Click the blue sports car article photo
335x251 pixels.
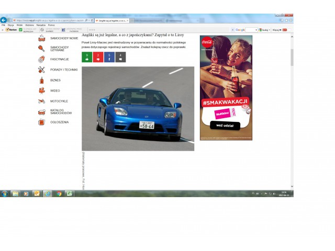138,108
